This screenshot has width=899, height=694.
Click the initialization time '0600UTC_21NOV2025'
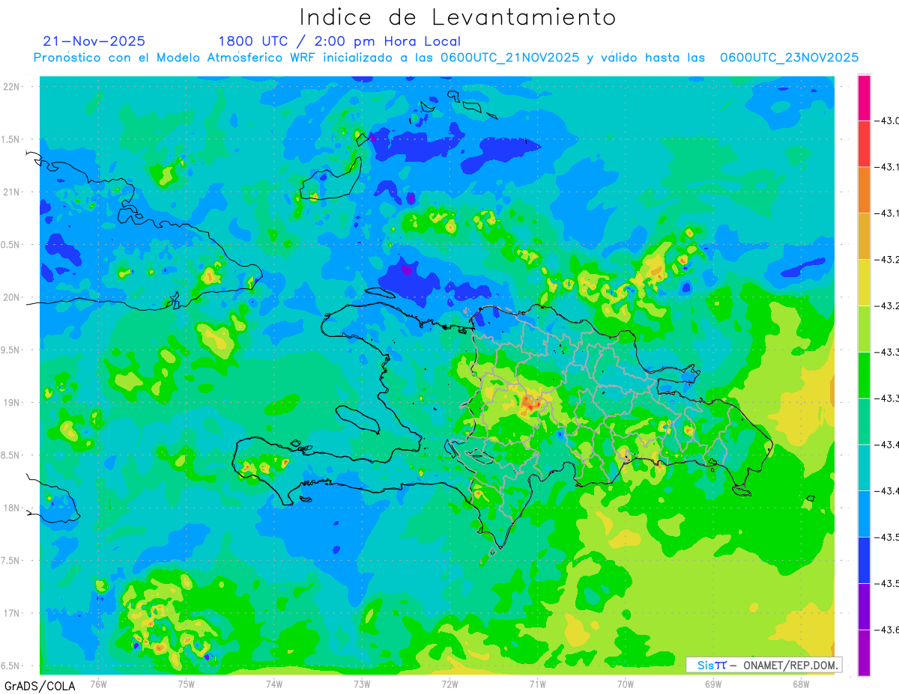509,58
